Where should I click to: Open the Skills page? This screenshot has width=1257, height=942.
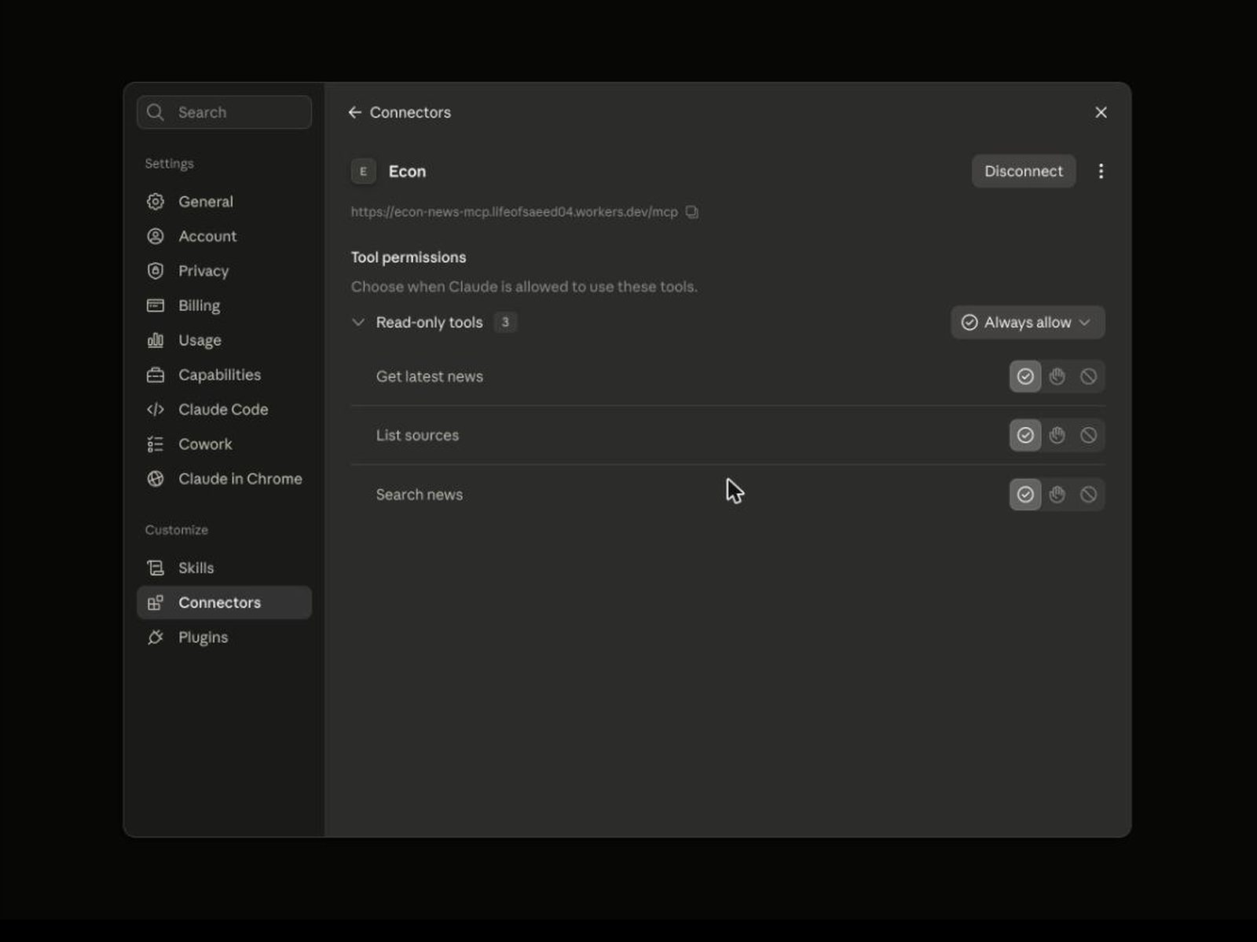click(x=224, y=568)
